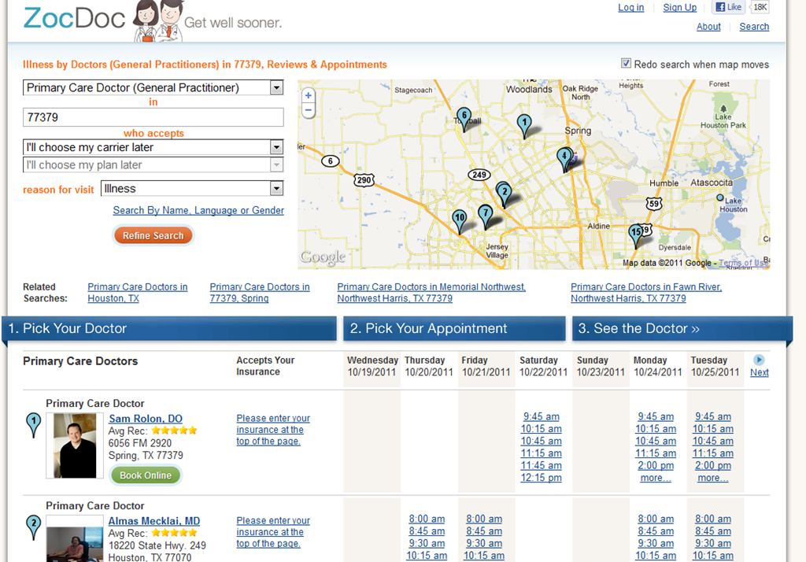Select Almas Mecklai Thursday 8:00 am slot
This screenshot has width=806, height=562.
427,519
